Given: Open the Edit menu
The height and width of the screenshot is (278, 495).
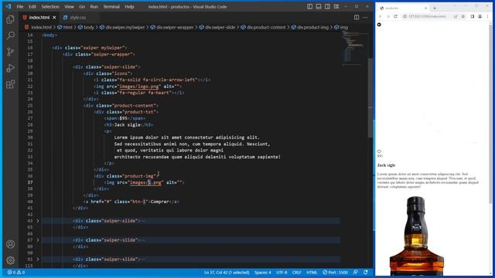Looking at the screenshot, I should pyautogui.click(x=32, y=7).
